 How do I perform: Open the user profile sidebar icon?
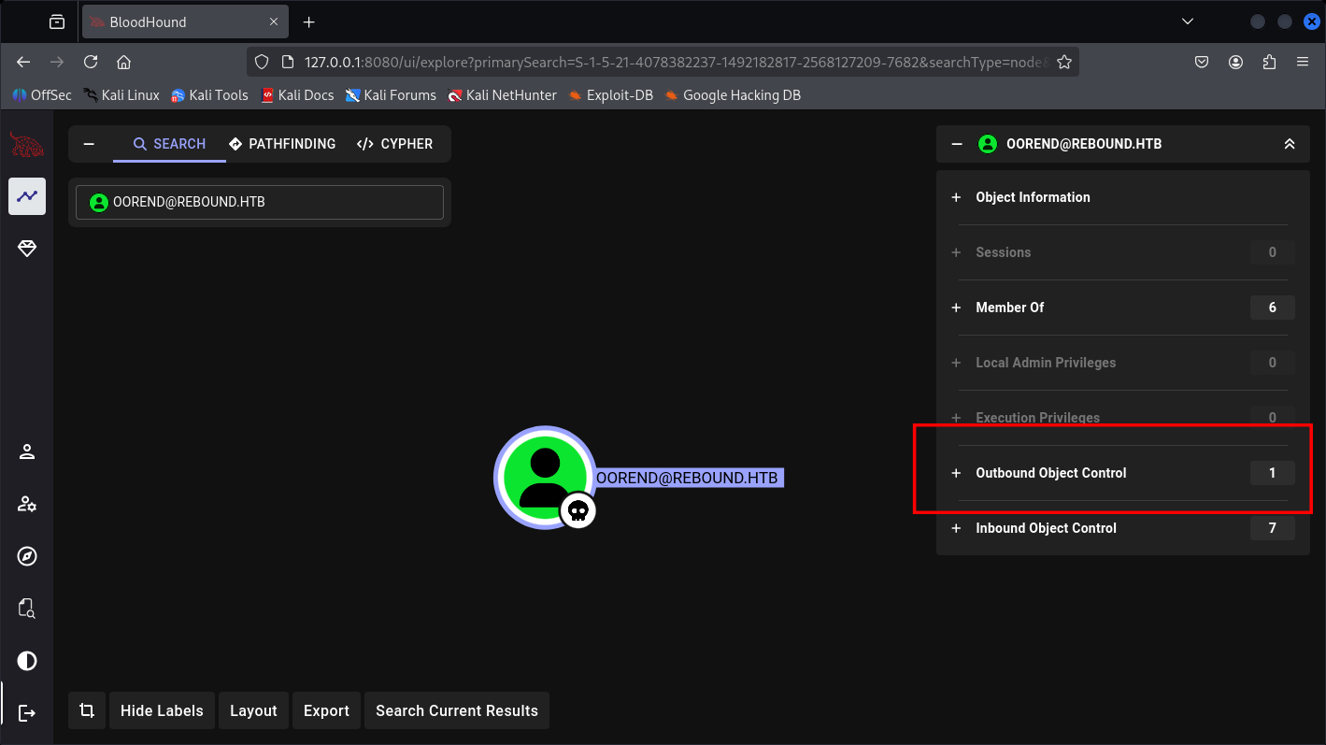pyautogui.click(x=27, y=452)
